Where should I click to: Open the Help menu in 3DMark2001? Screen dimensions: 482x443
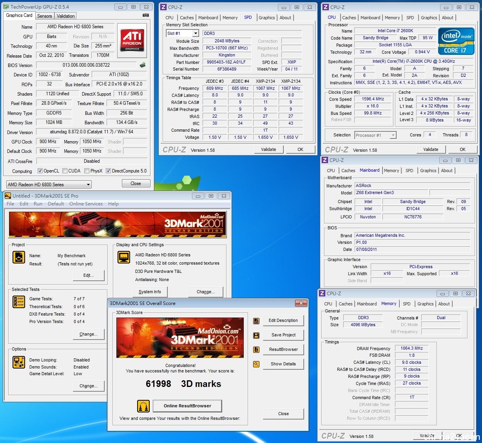113,204
